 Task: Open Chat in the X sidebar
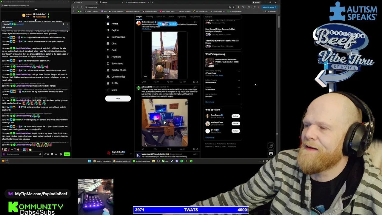pyautogui.click(x=112, y=44)
